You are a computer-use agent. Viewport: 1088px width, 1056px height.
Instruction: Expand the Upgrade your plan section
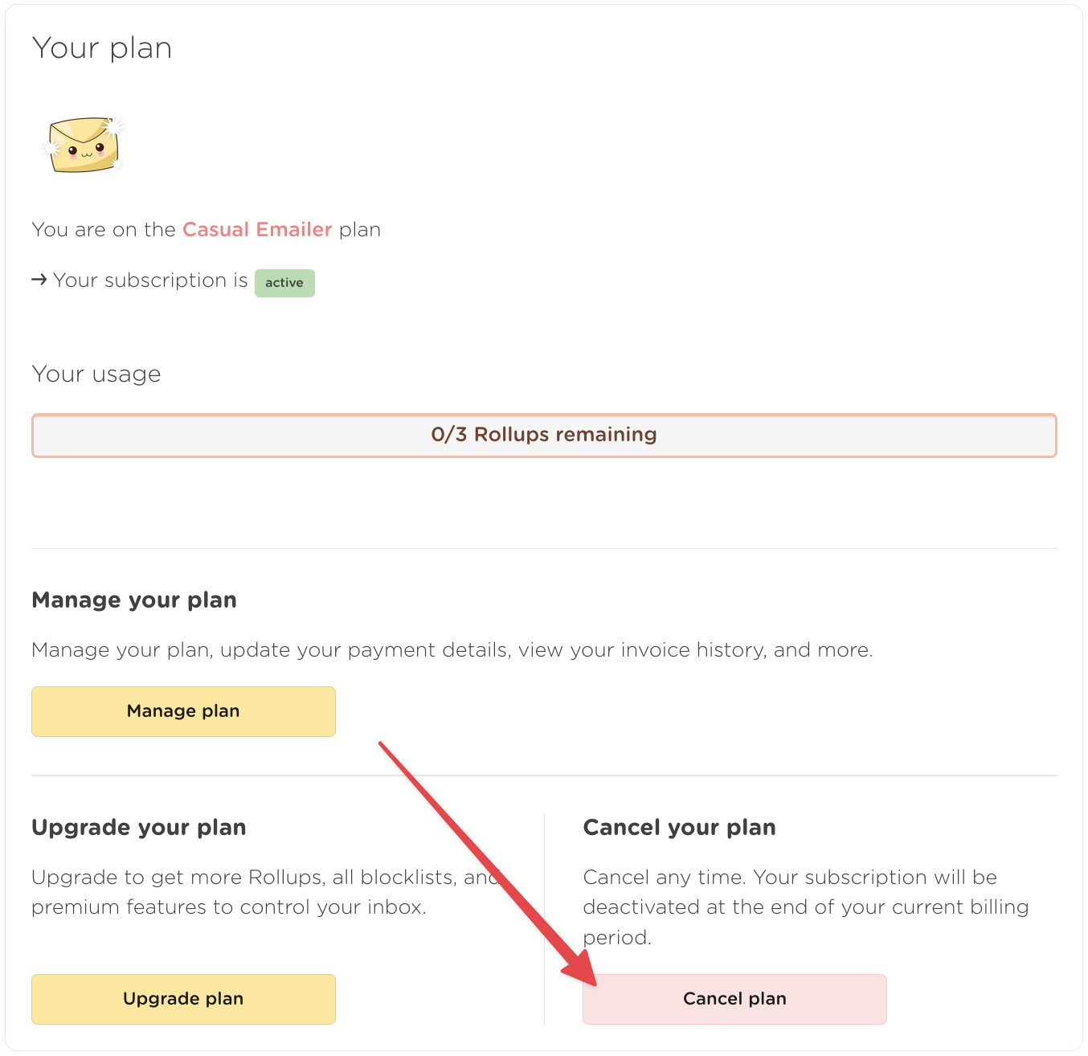[138, 827]
